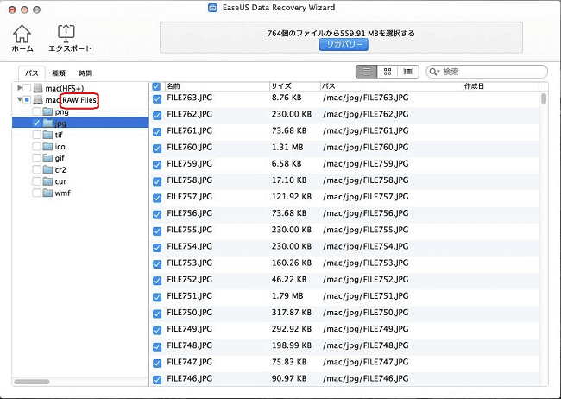Switch to list view mode

tap(366, 72)
